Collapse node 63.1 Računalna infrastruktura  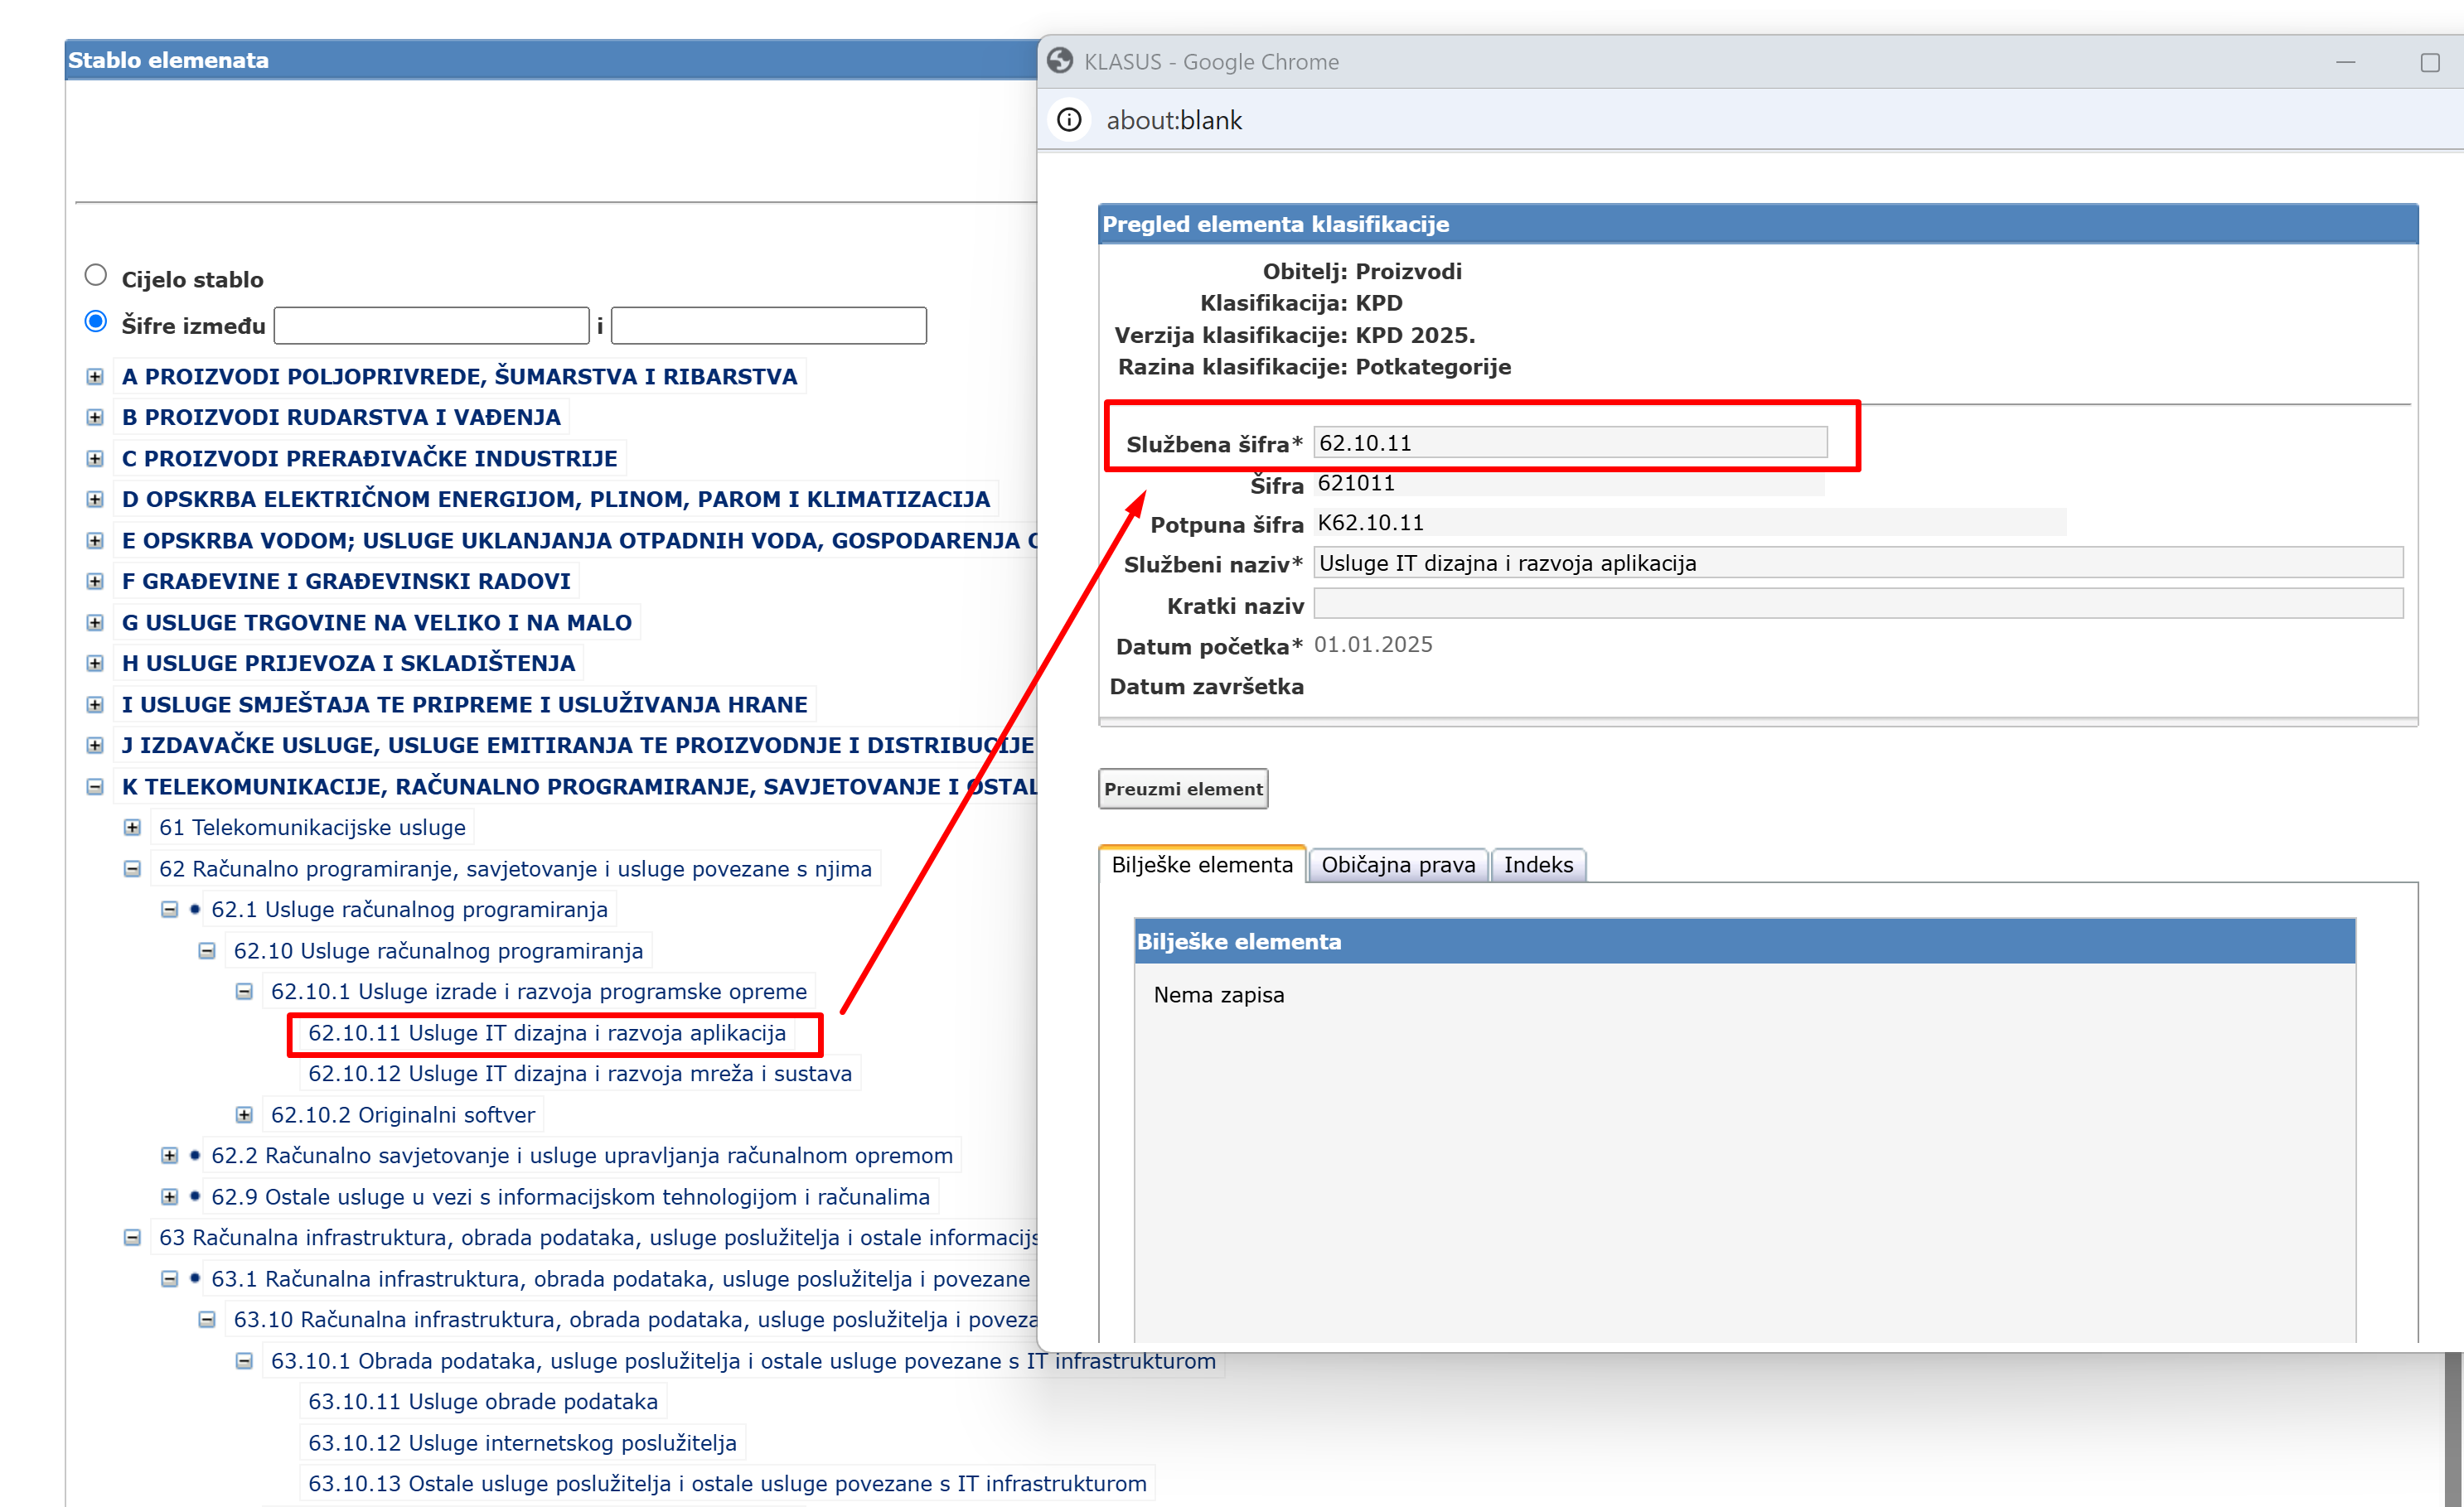[170, 1278]
